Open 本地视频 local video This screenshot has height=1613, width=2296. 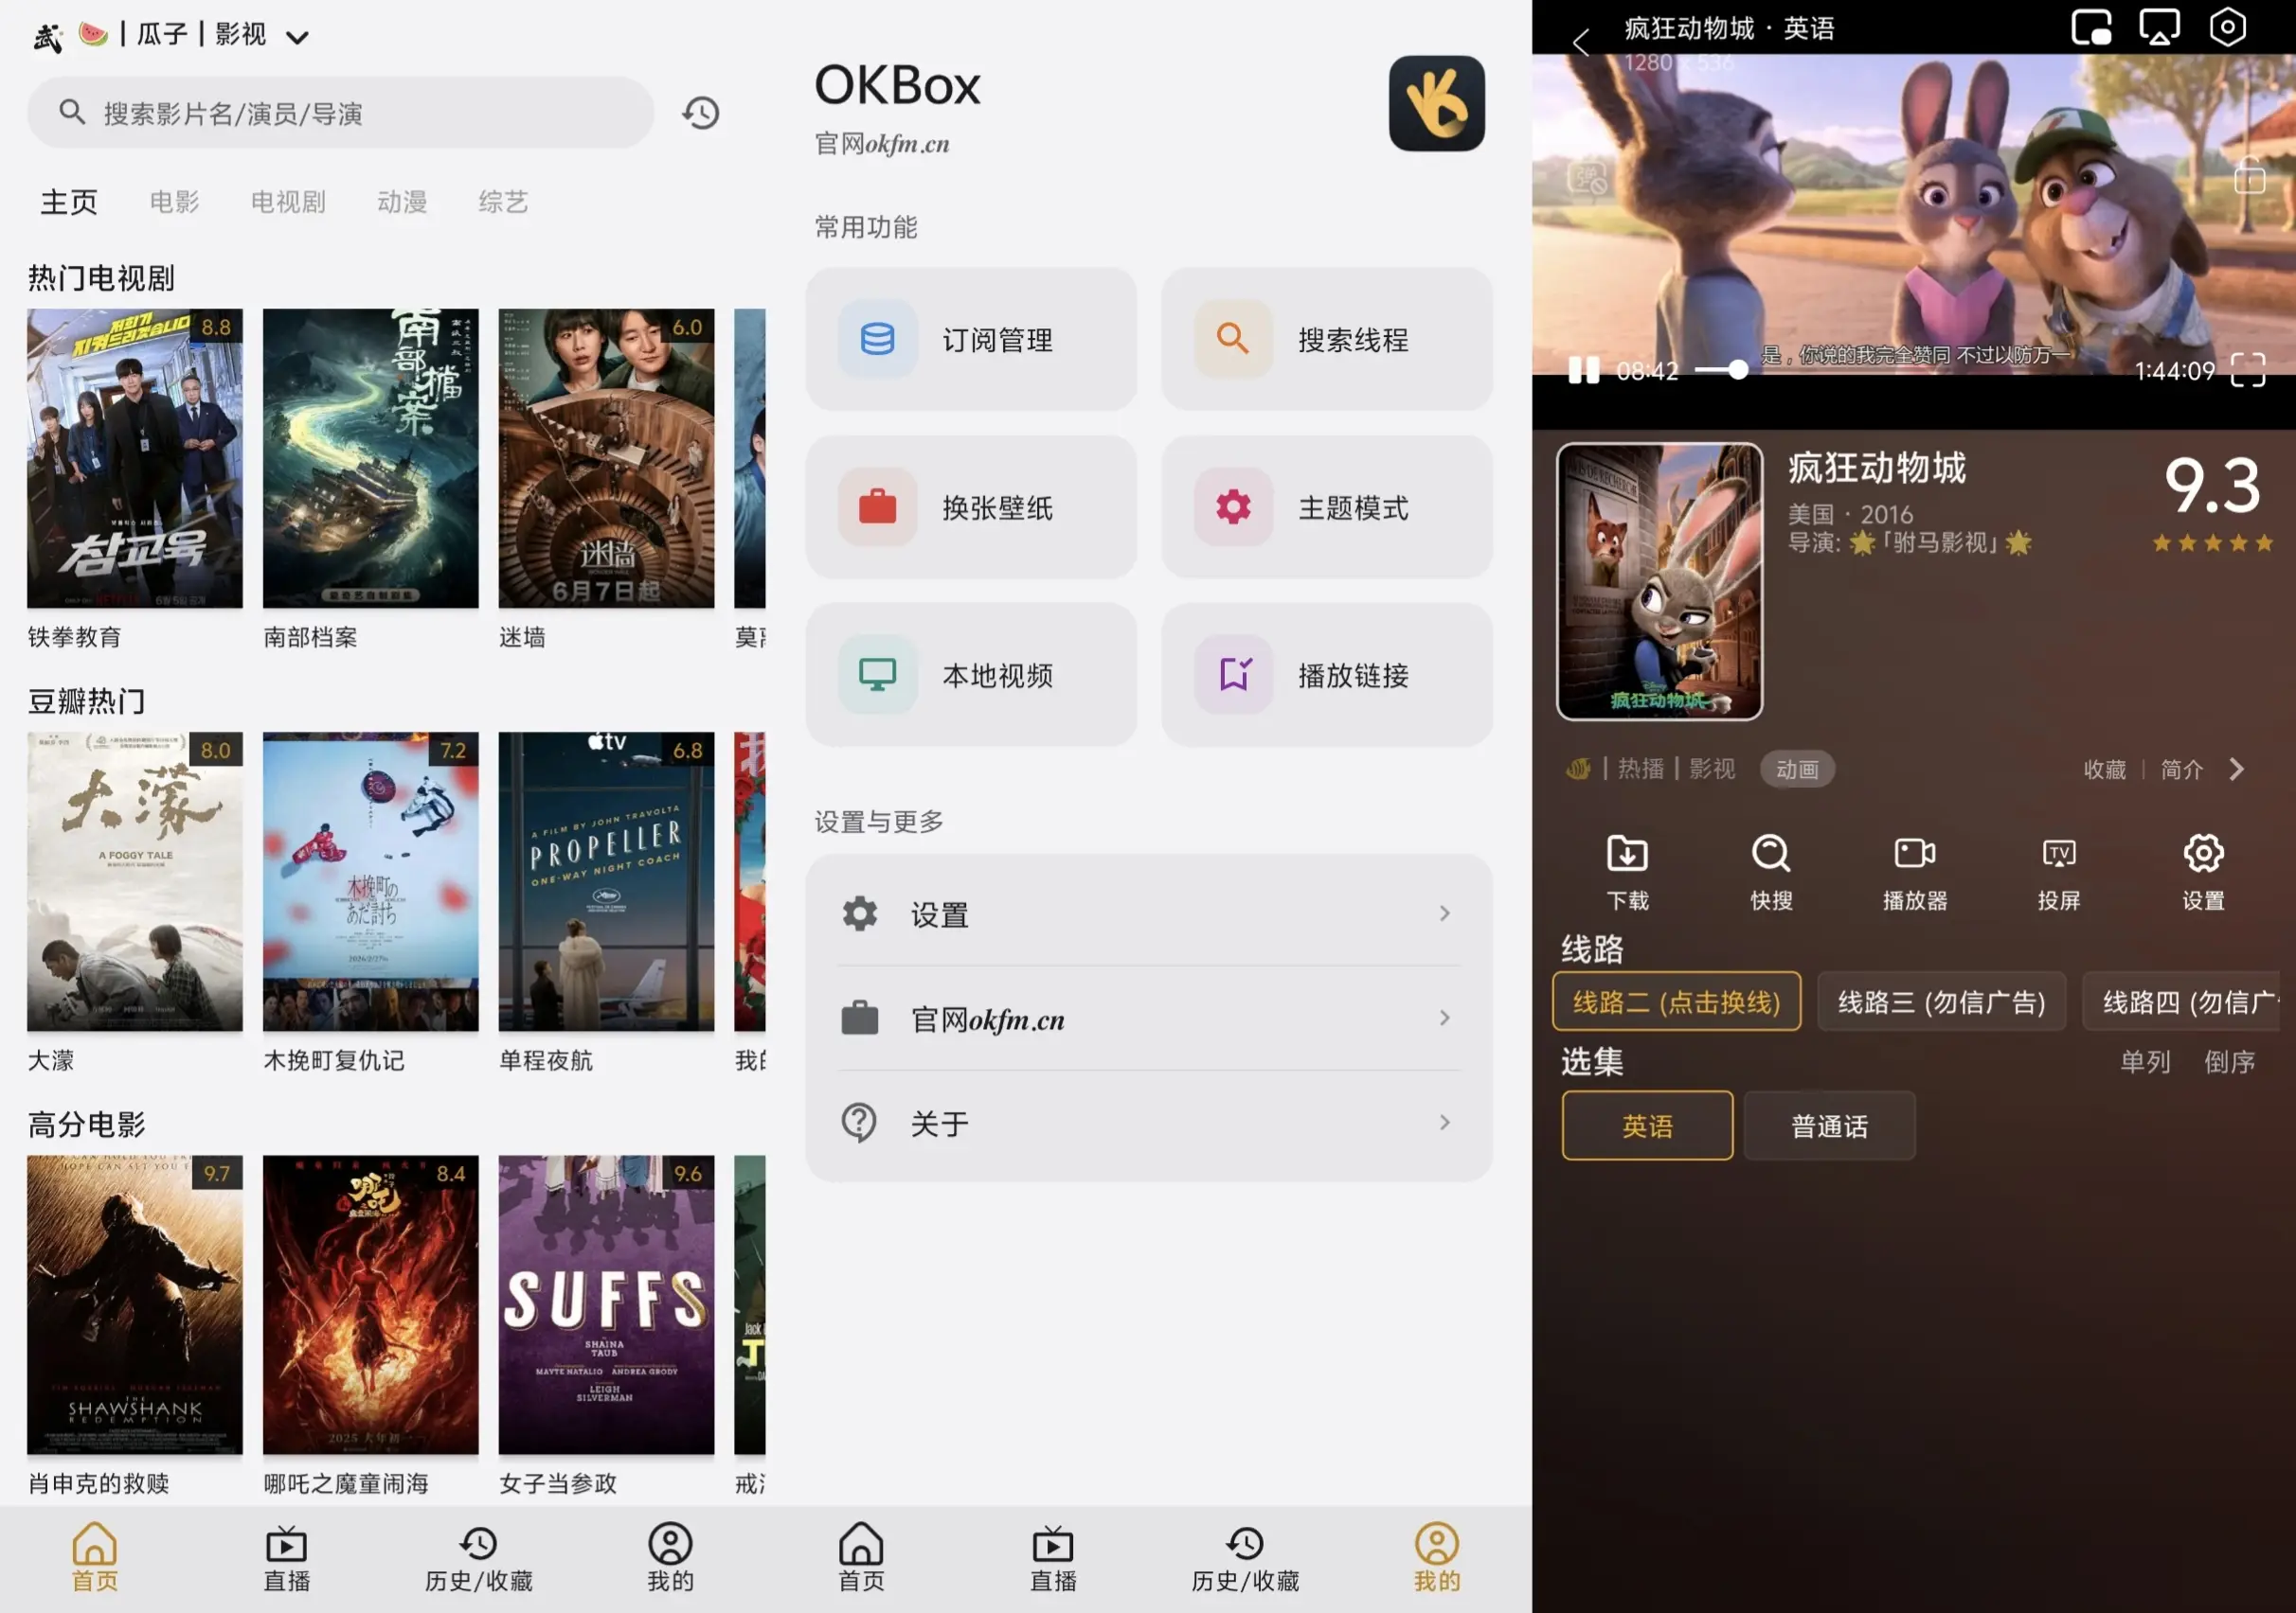[971, 675]
